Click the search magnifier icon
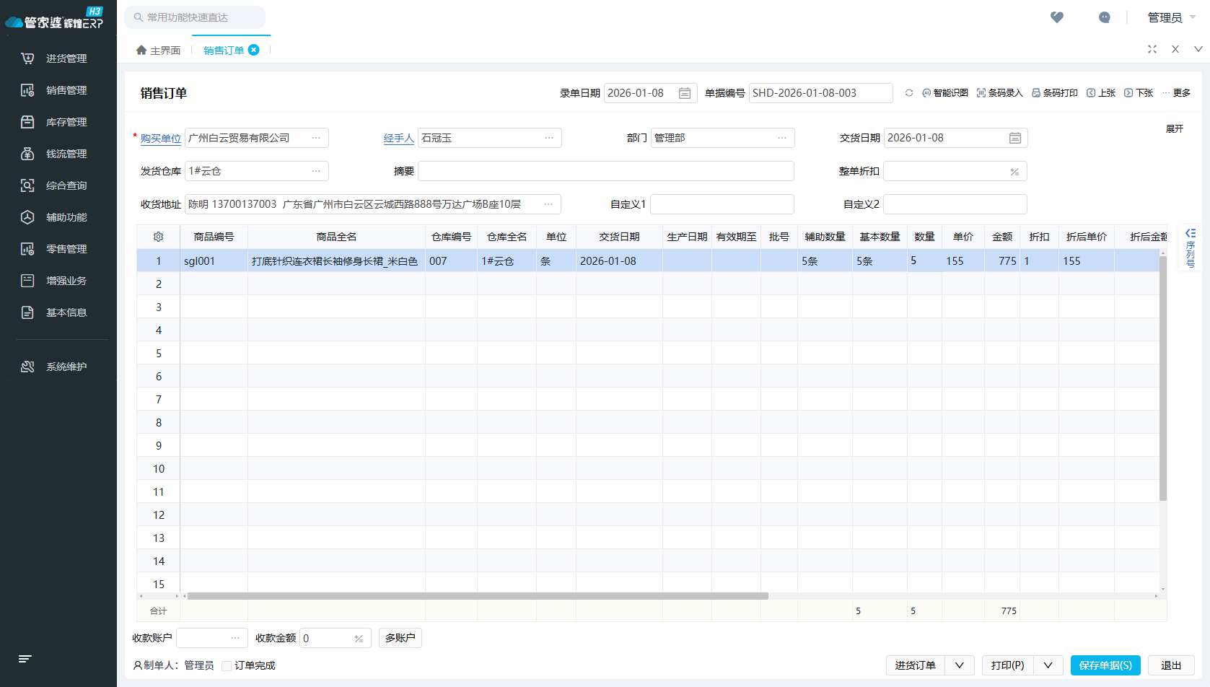The height and width of the screenshot is (687, 1210). (x=138, y=17)
